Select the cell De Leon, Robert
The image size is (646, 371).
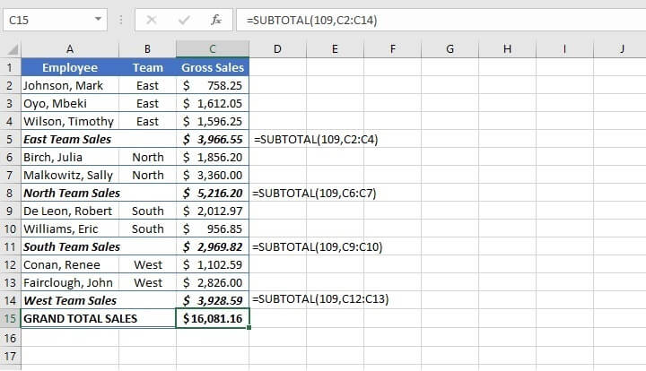(70, 211)
